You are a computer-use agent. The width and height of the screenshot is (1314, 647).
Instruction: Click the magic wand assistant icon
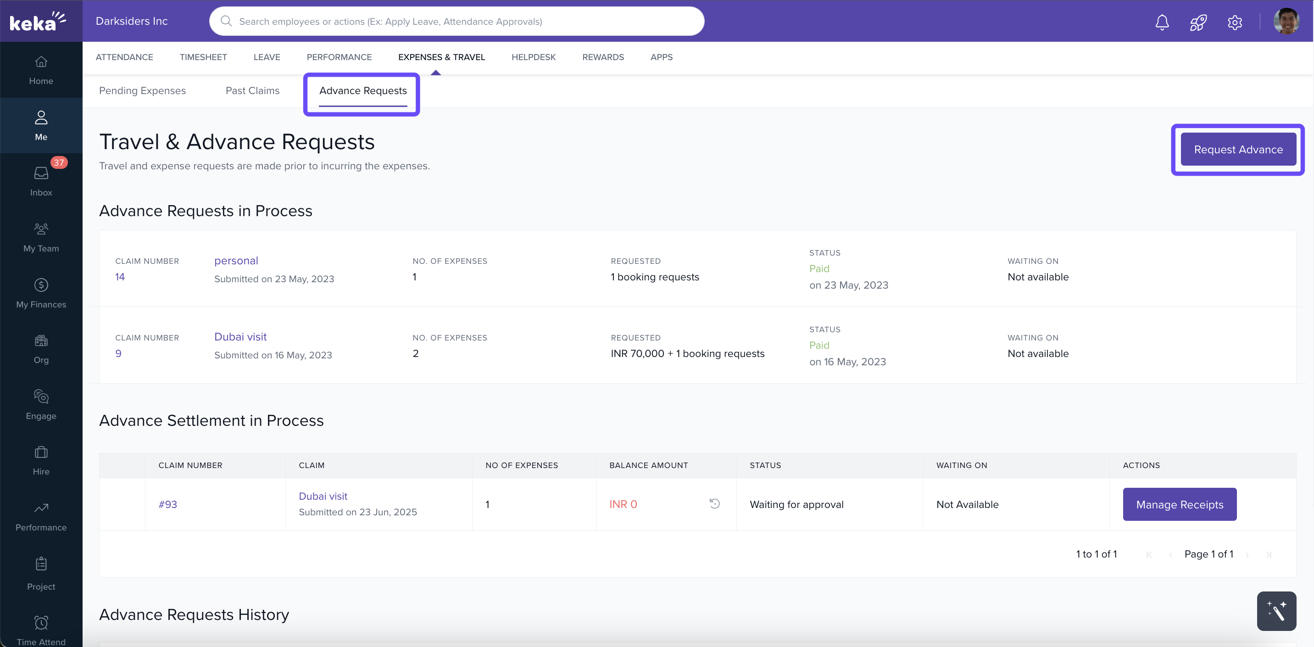1276,611
